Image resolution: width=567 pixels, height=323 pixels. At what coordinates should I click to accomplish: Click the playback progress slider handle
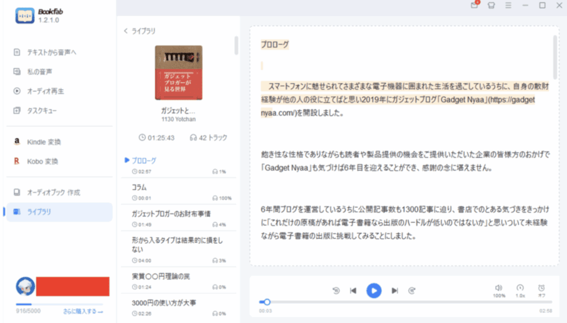pos(267,302)
